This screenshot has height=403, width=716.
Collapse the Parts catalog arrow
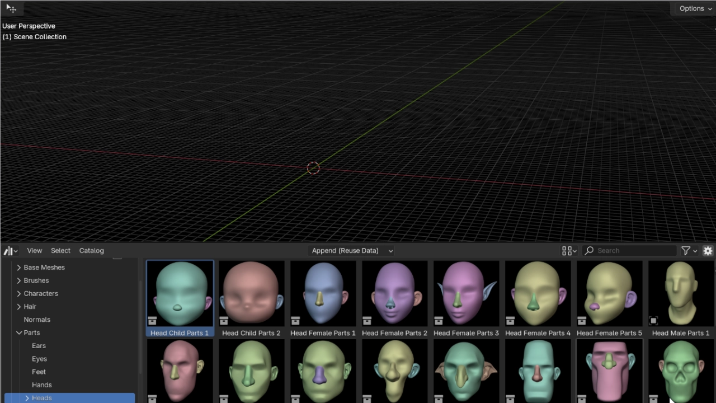click(19, 332)
